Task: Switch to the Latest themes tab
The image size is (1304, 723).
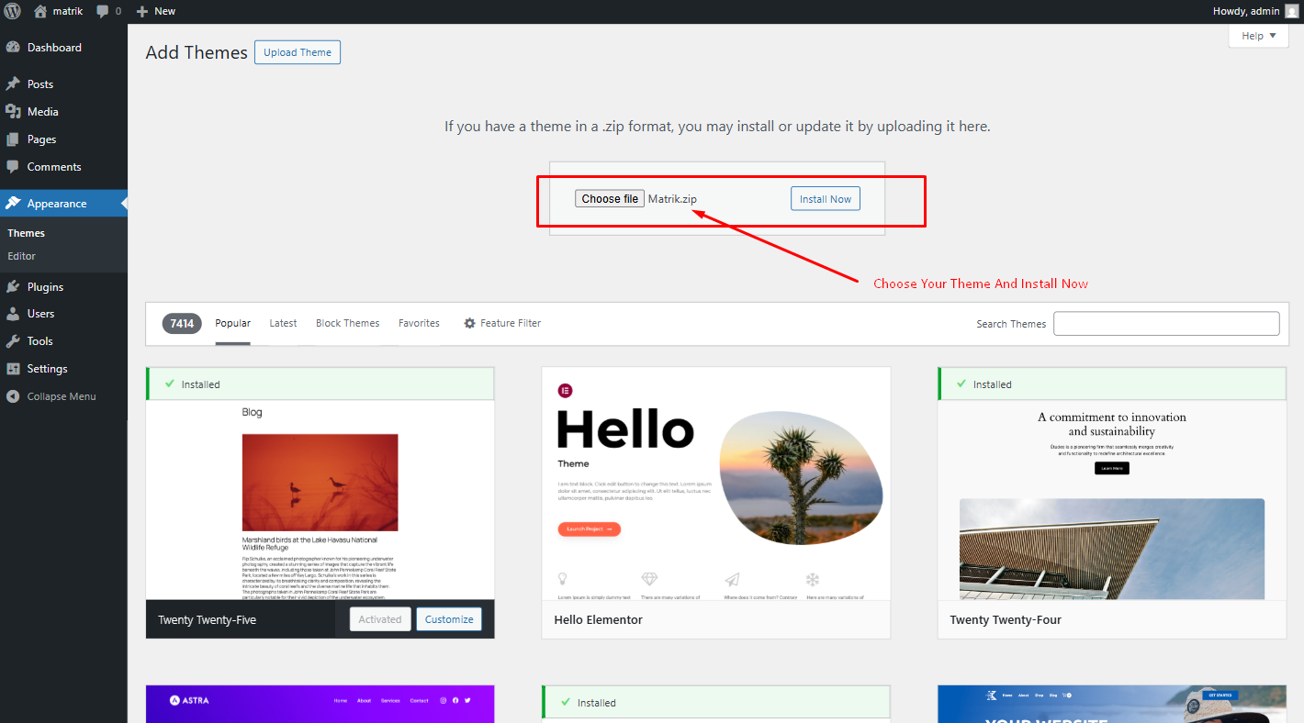Action: coord(283,323)
